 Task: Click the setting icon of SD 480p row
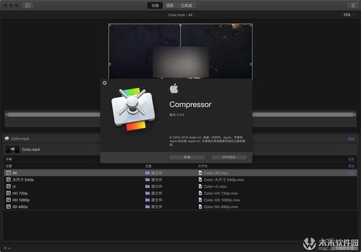[8, 207]
